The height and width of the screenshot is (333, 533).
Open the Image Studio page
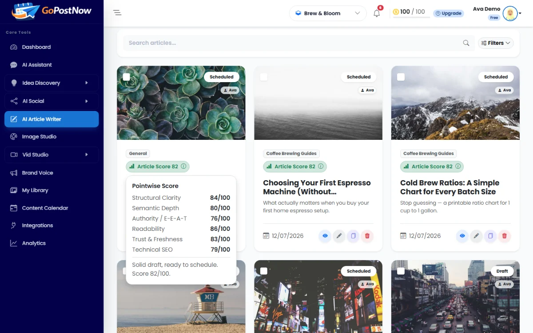click(x=52, y=137)
